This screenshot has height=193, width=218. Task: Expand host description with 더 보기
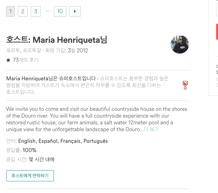151,129
